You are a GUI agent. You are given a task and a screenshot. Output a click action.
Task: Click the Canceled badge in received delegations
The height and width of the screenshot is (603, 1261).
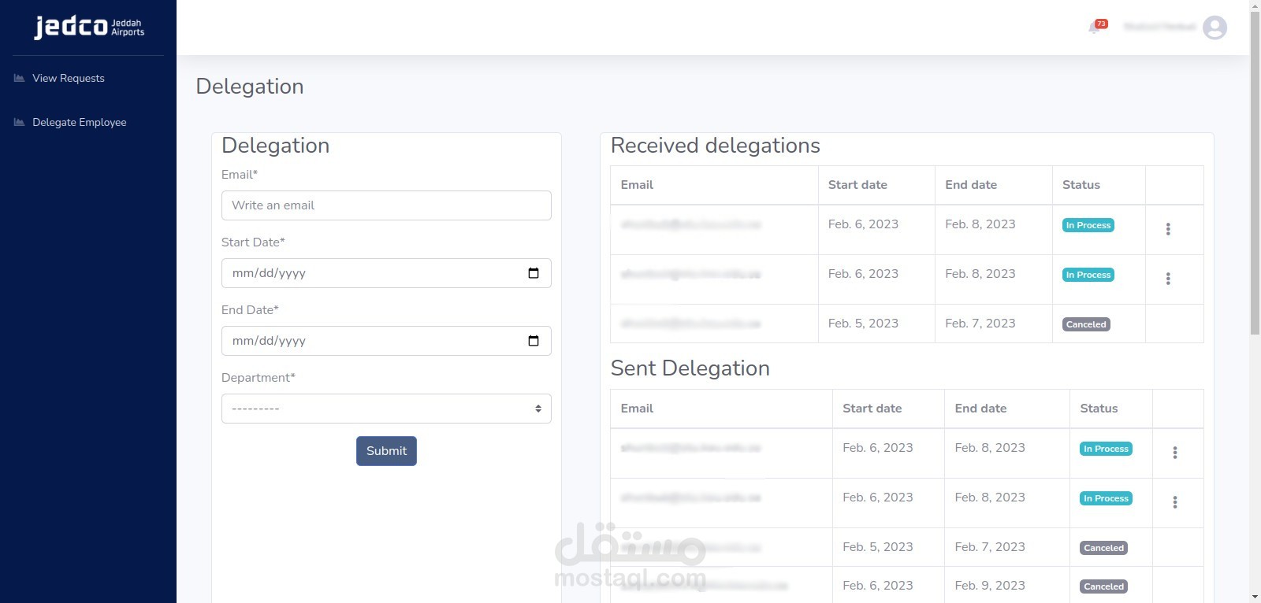1086,324
